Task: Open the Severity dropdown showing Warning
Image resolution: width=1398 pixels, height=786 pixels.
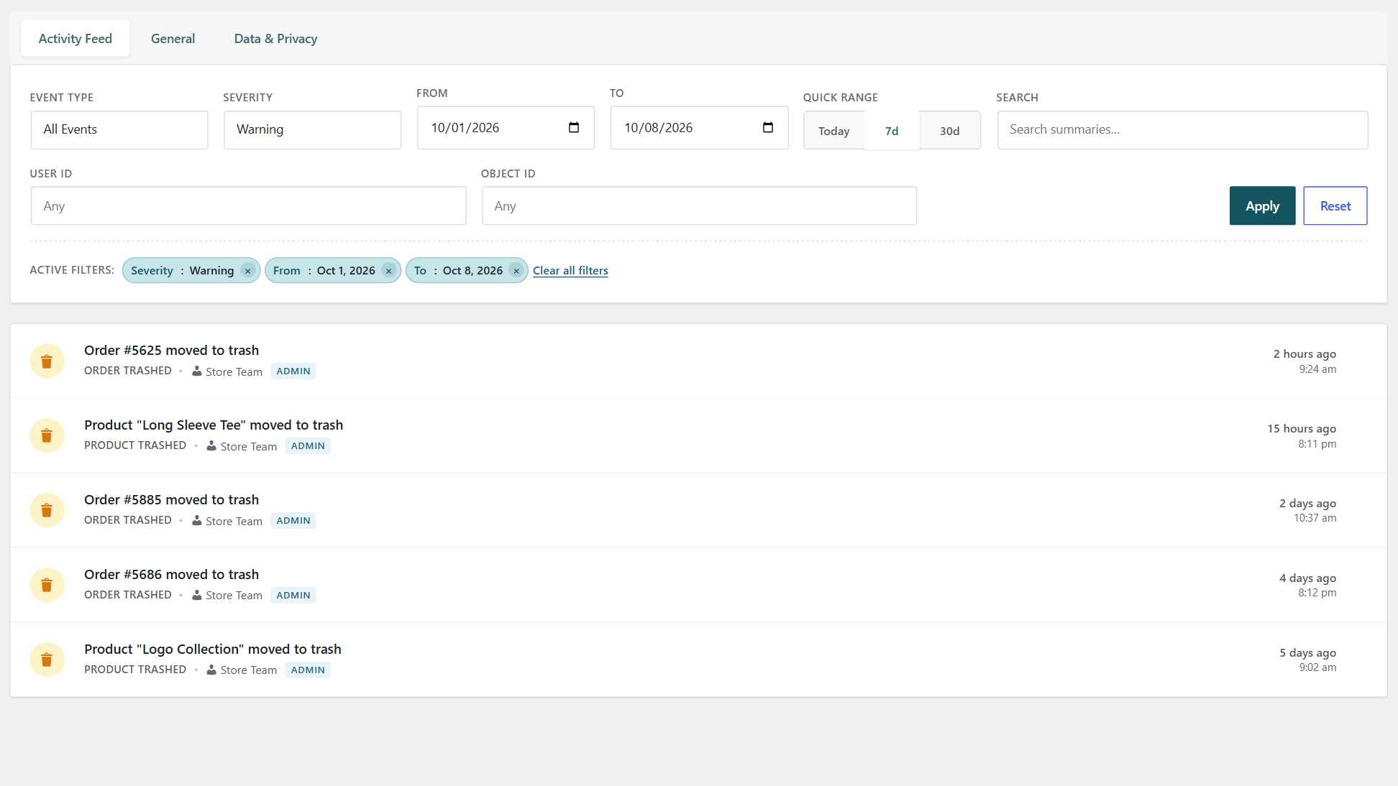Action: click(x=313, y=130)
